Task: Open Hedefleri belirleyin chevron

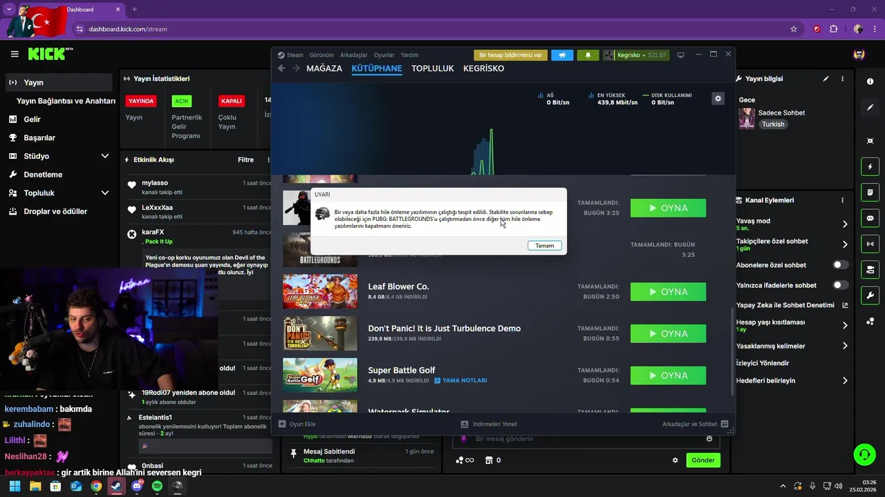Action: 845,380
